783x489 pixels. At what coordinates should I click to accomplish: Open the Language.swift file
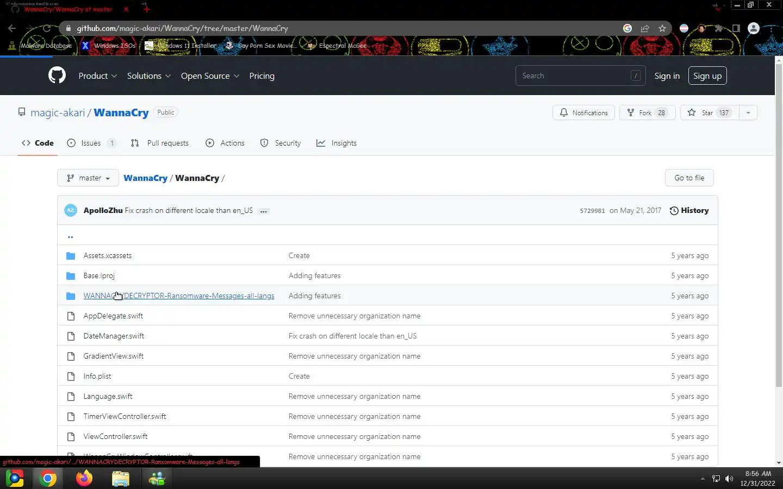click(108, 396)
